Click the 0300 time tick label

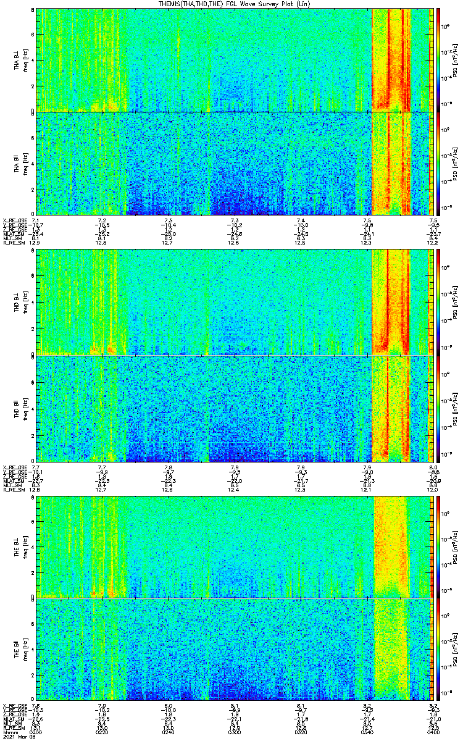(x=234, y=732)
